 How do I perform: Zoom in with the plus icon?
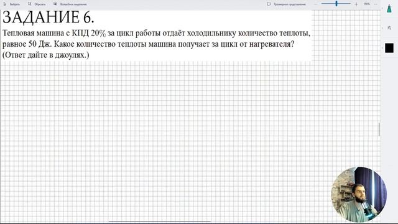coord(356,4)
